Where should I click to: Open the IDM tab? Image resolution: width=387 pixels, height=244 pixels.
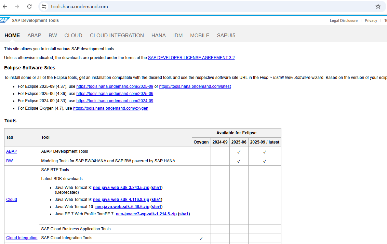(178, 36)
